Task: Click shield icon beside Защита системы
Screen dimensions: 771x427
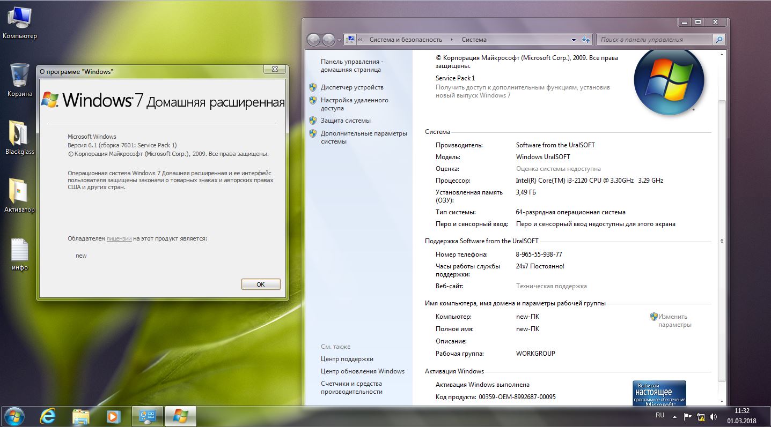Action: pyautogui.click(x=313, y=121)
